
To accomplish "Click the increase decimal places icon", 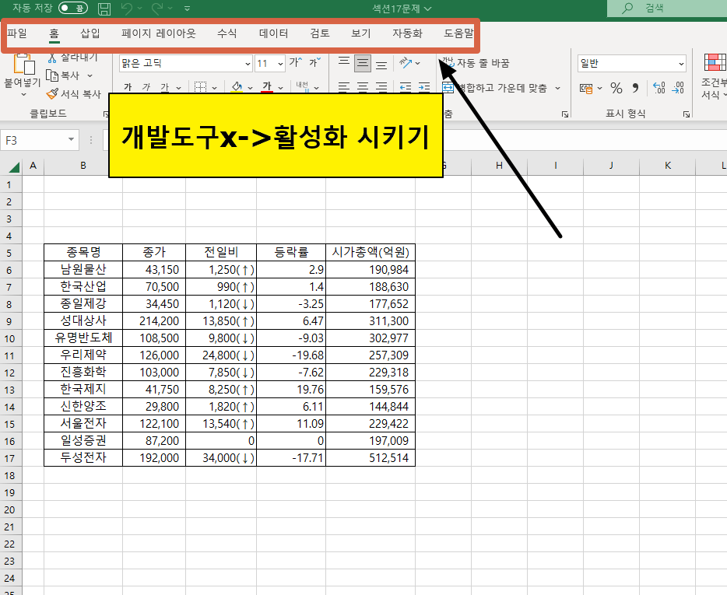I will pos(659,88).
